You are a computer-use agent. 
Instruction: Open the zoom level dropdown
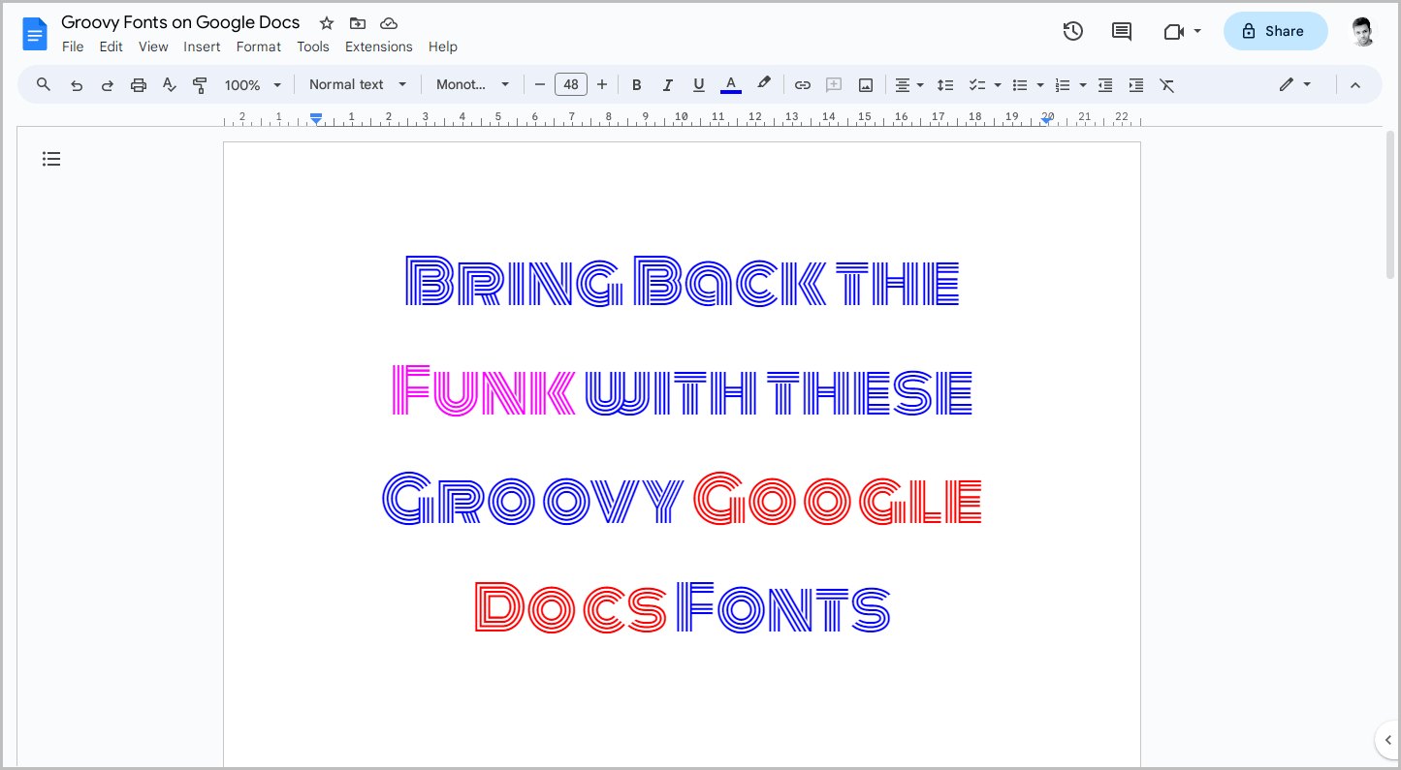251,84
